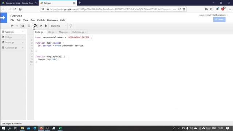Expand the Calendar.gs sidebar file dropdown arrow
233x131 pixels.
pyautogui.click(x=23, y=48)
